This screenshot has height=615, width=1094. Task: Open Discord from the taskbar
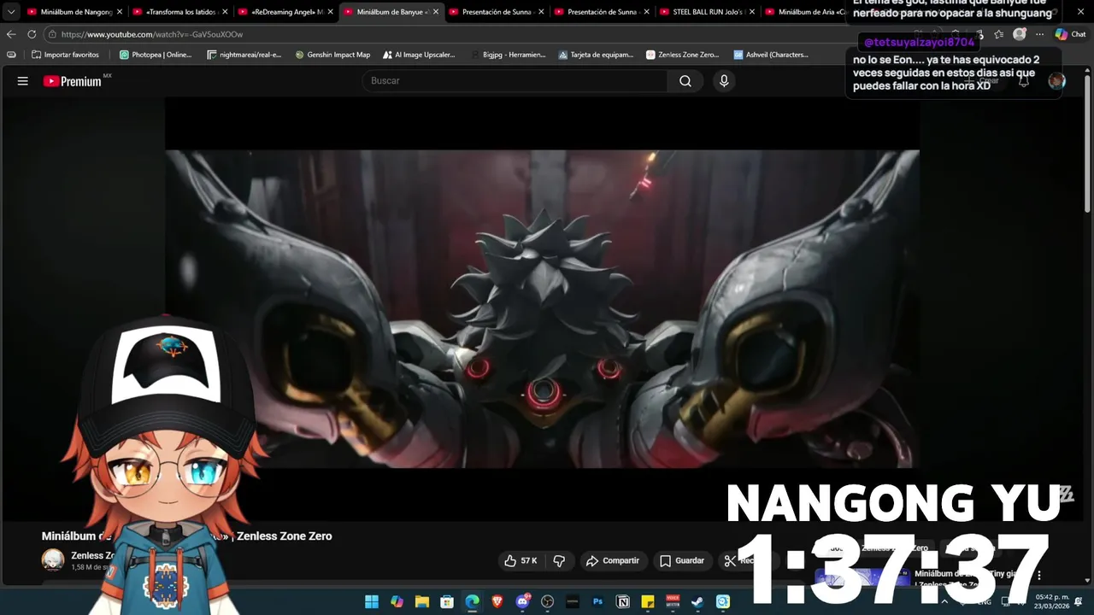[x=522, y=602]
